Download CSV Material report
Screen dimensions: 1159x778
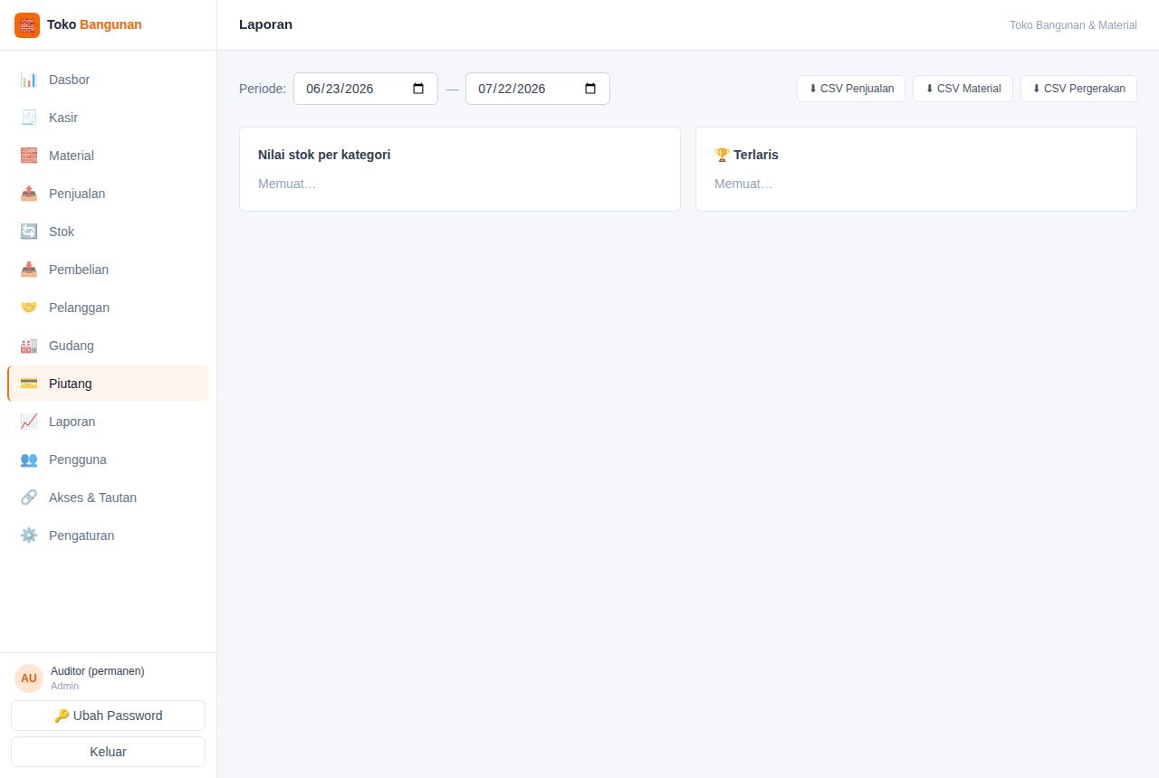point(963,89)
